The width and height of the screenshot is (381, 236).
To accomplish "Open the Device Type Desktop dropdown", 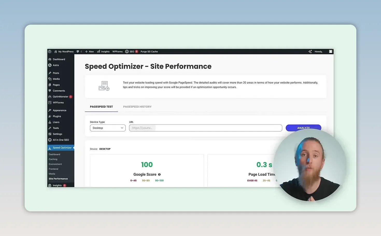I will click(108, 128).
